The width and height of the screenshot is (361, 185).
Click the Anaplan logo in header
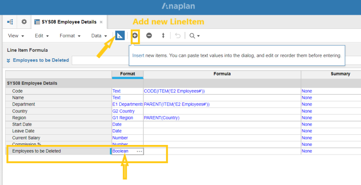click(178, 6)
